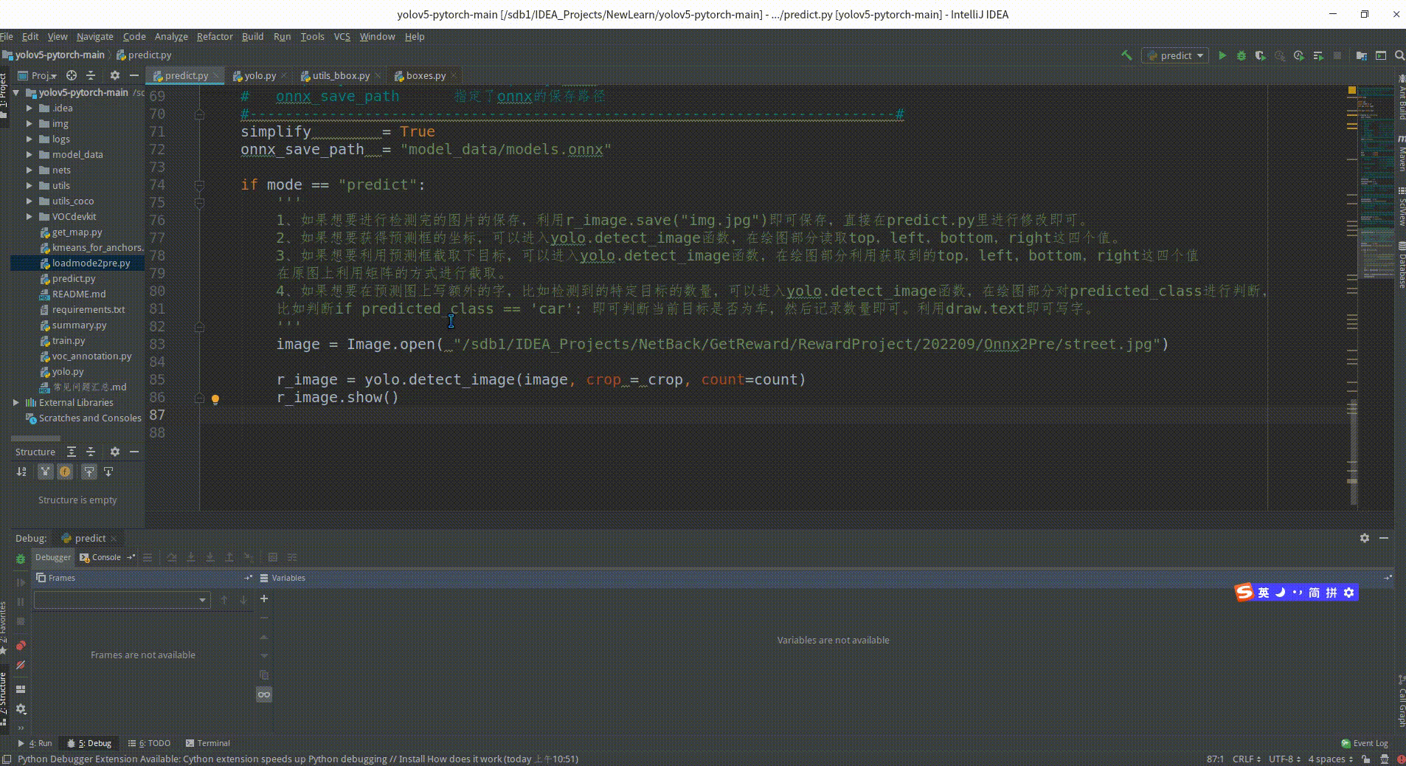The width and height of the screenshot is (1406, 766).
Task: Click CRLF line separator in status bar
Action: point(1247,759)
